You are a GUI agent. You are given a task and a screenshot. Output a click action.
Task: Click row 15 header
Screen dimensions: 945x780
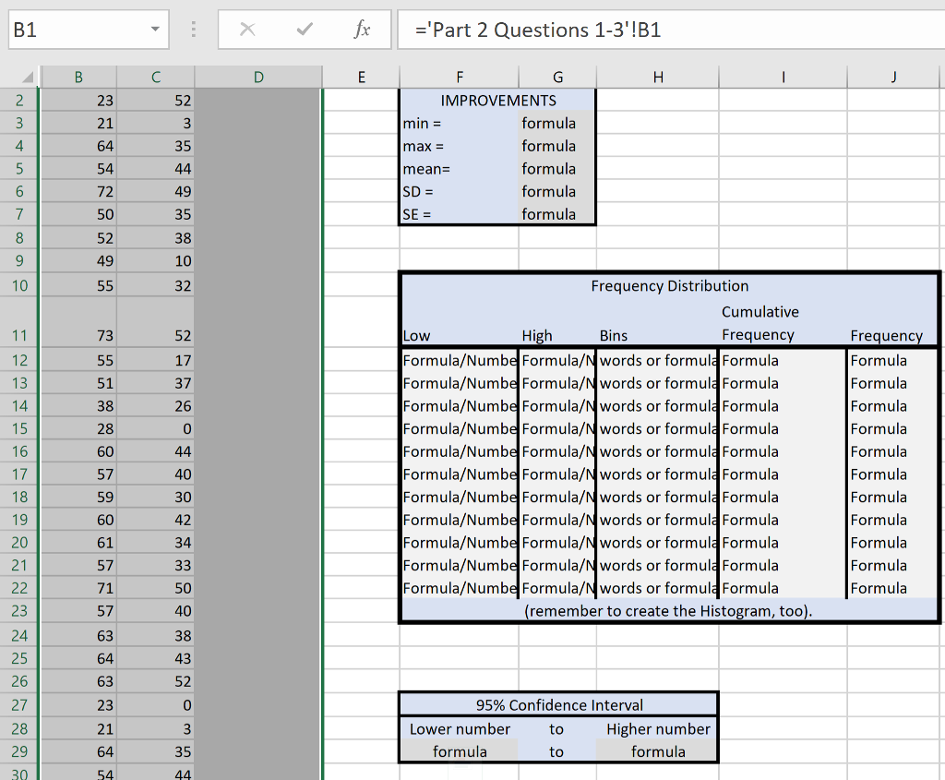tap(18, 428)
